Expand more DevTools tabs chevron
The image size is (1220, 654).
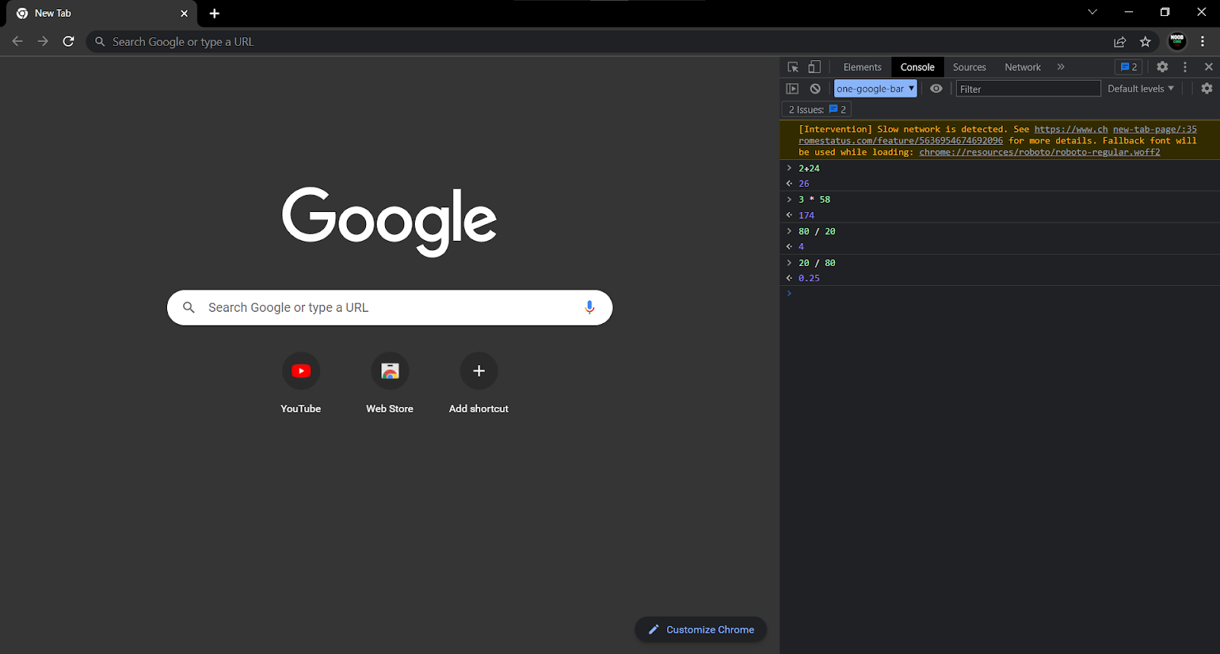pyautogui.click(x=1061, y=67)
